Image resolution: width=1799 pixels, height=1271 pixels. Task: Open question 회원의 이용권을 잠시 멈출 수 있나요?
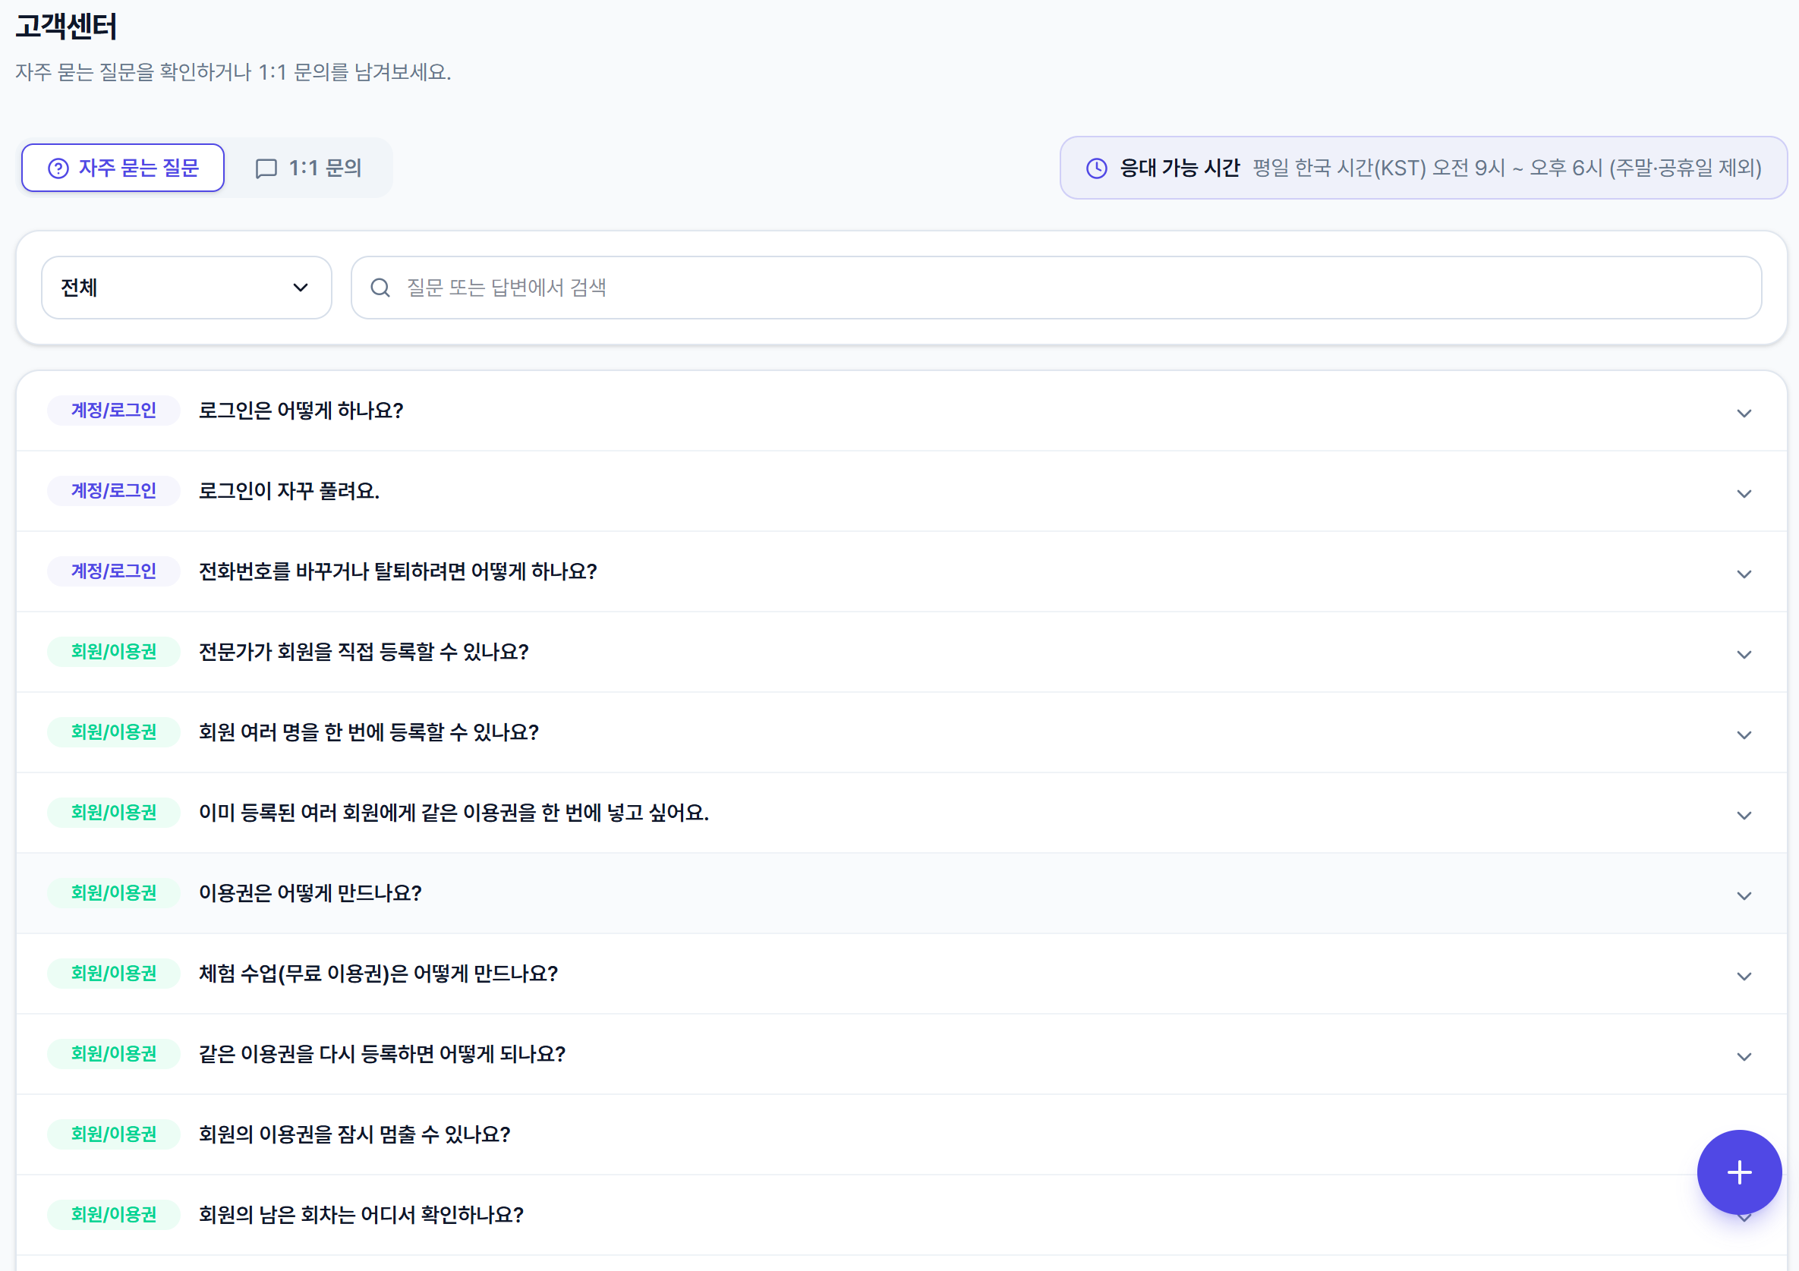click(901, 1134)
